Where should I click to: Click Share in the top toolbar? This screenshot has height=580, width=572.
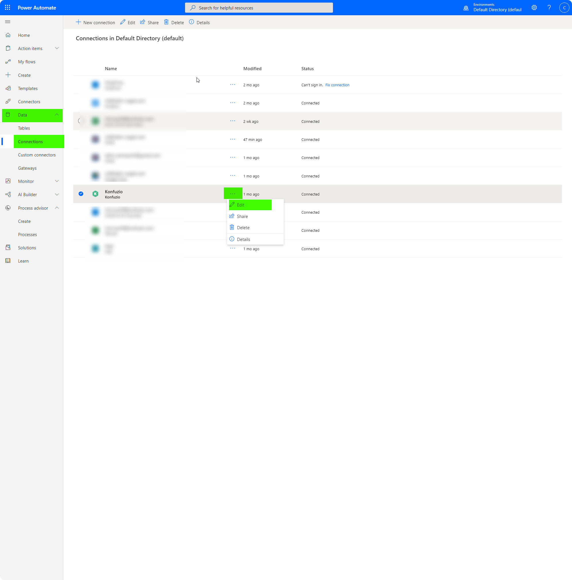(x=149, y=22)
